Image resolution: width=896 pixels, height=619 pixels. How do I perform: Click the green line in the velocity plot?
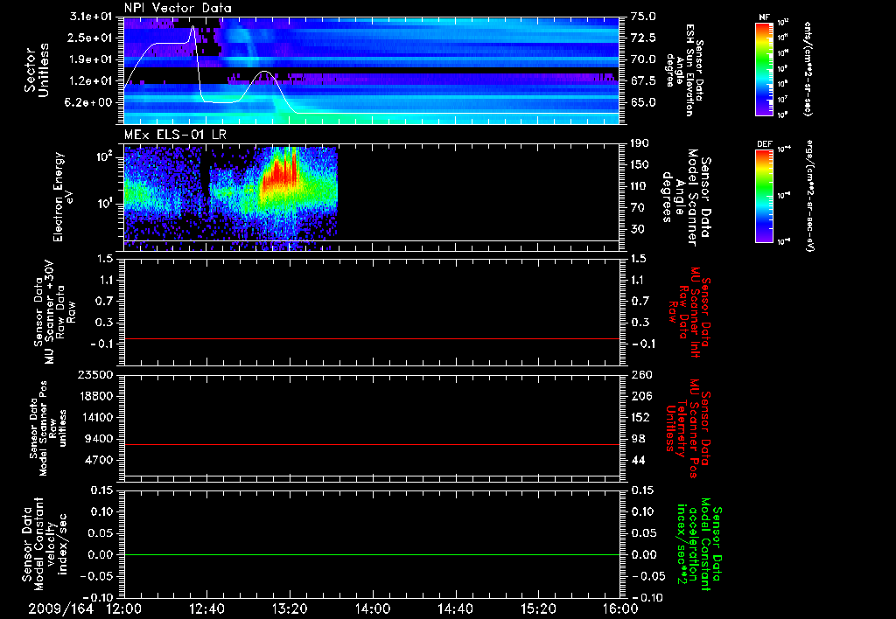[372, 554]
